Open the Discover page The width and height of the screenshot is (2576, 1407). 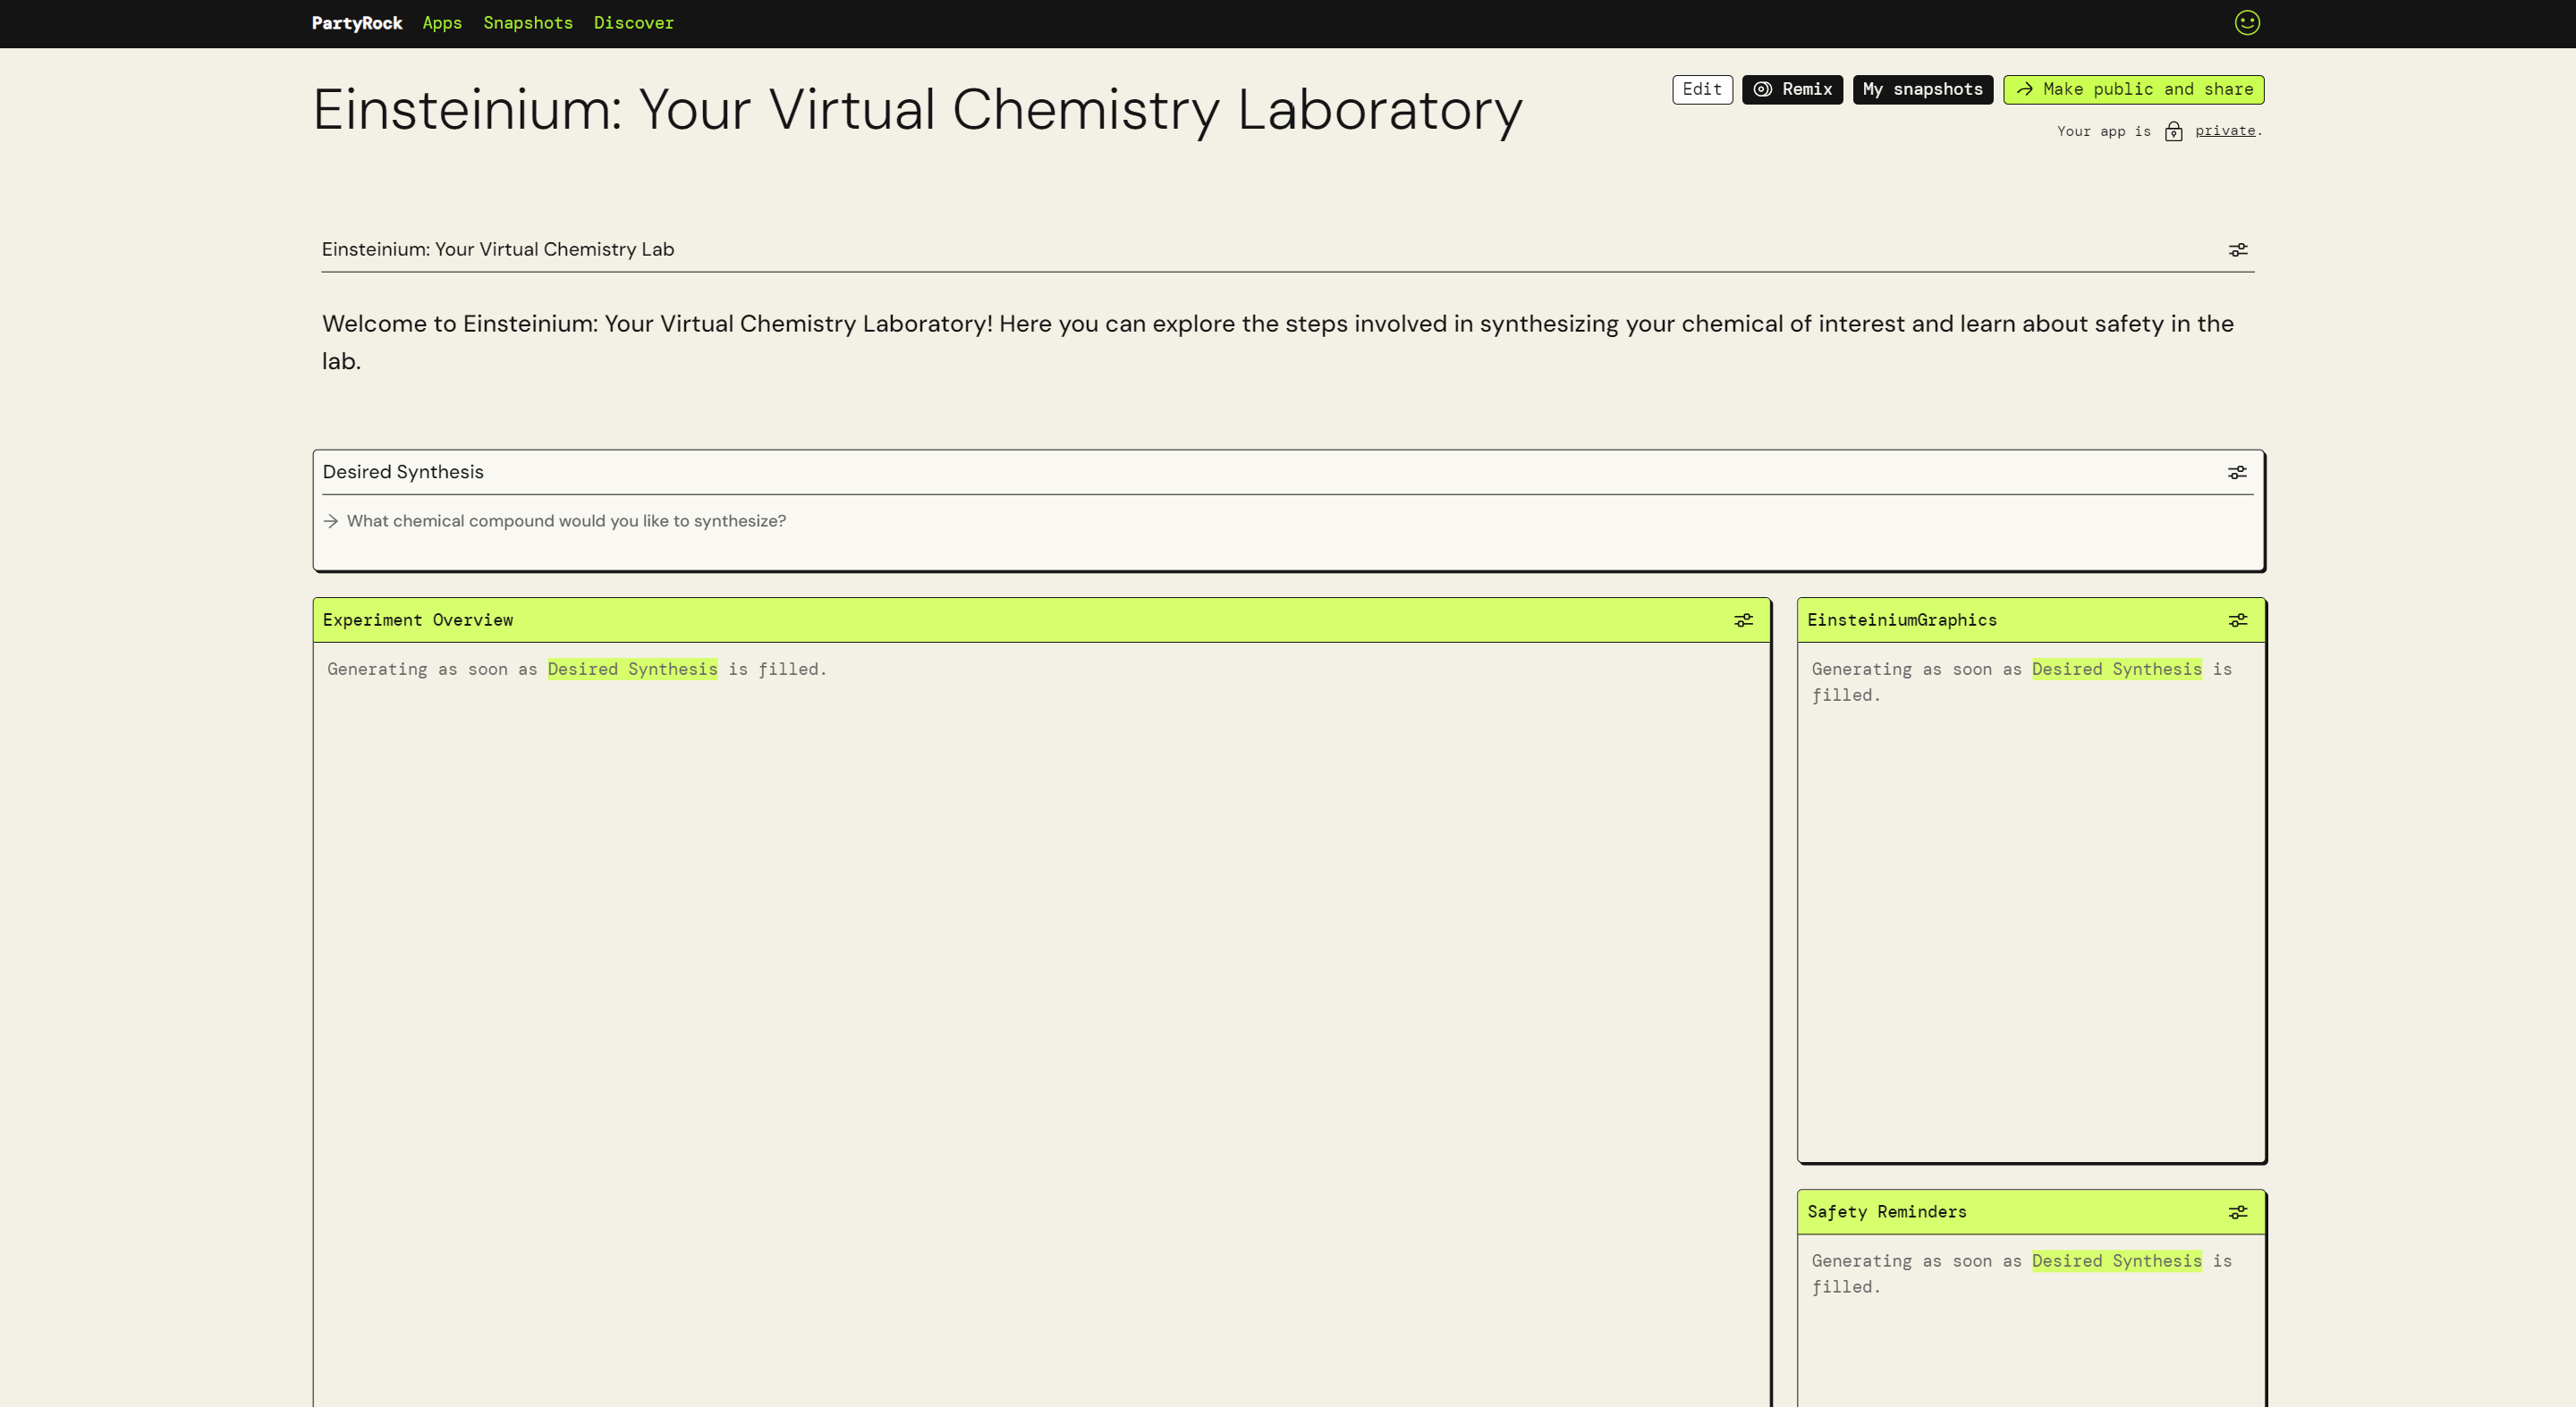pyautogui.click(x=633, y=23)
